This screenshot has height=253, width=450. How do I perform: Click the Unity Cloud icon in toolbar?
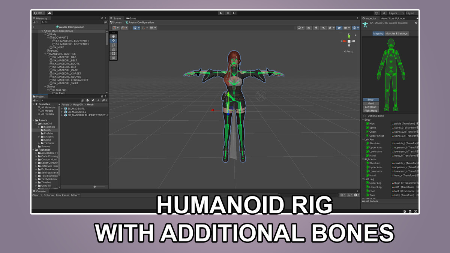pos(50,13)
